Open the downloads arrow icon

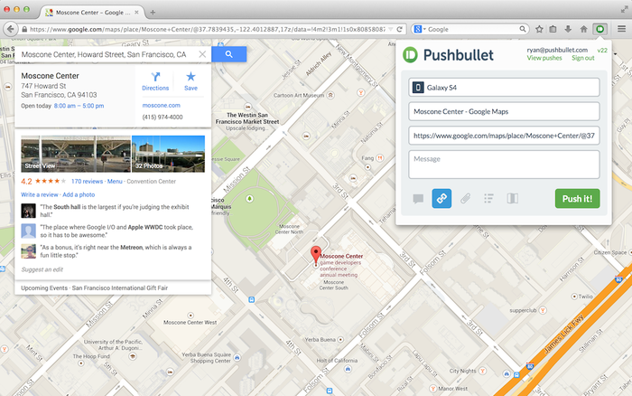pos(568,29)
